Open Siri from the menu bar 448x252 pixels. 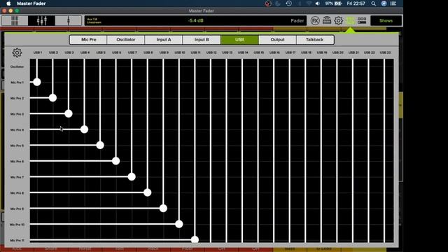point(384,3)
